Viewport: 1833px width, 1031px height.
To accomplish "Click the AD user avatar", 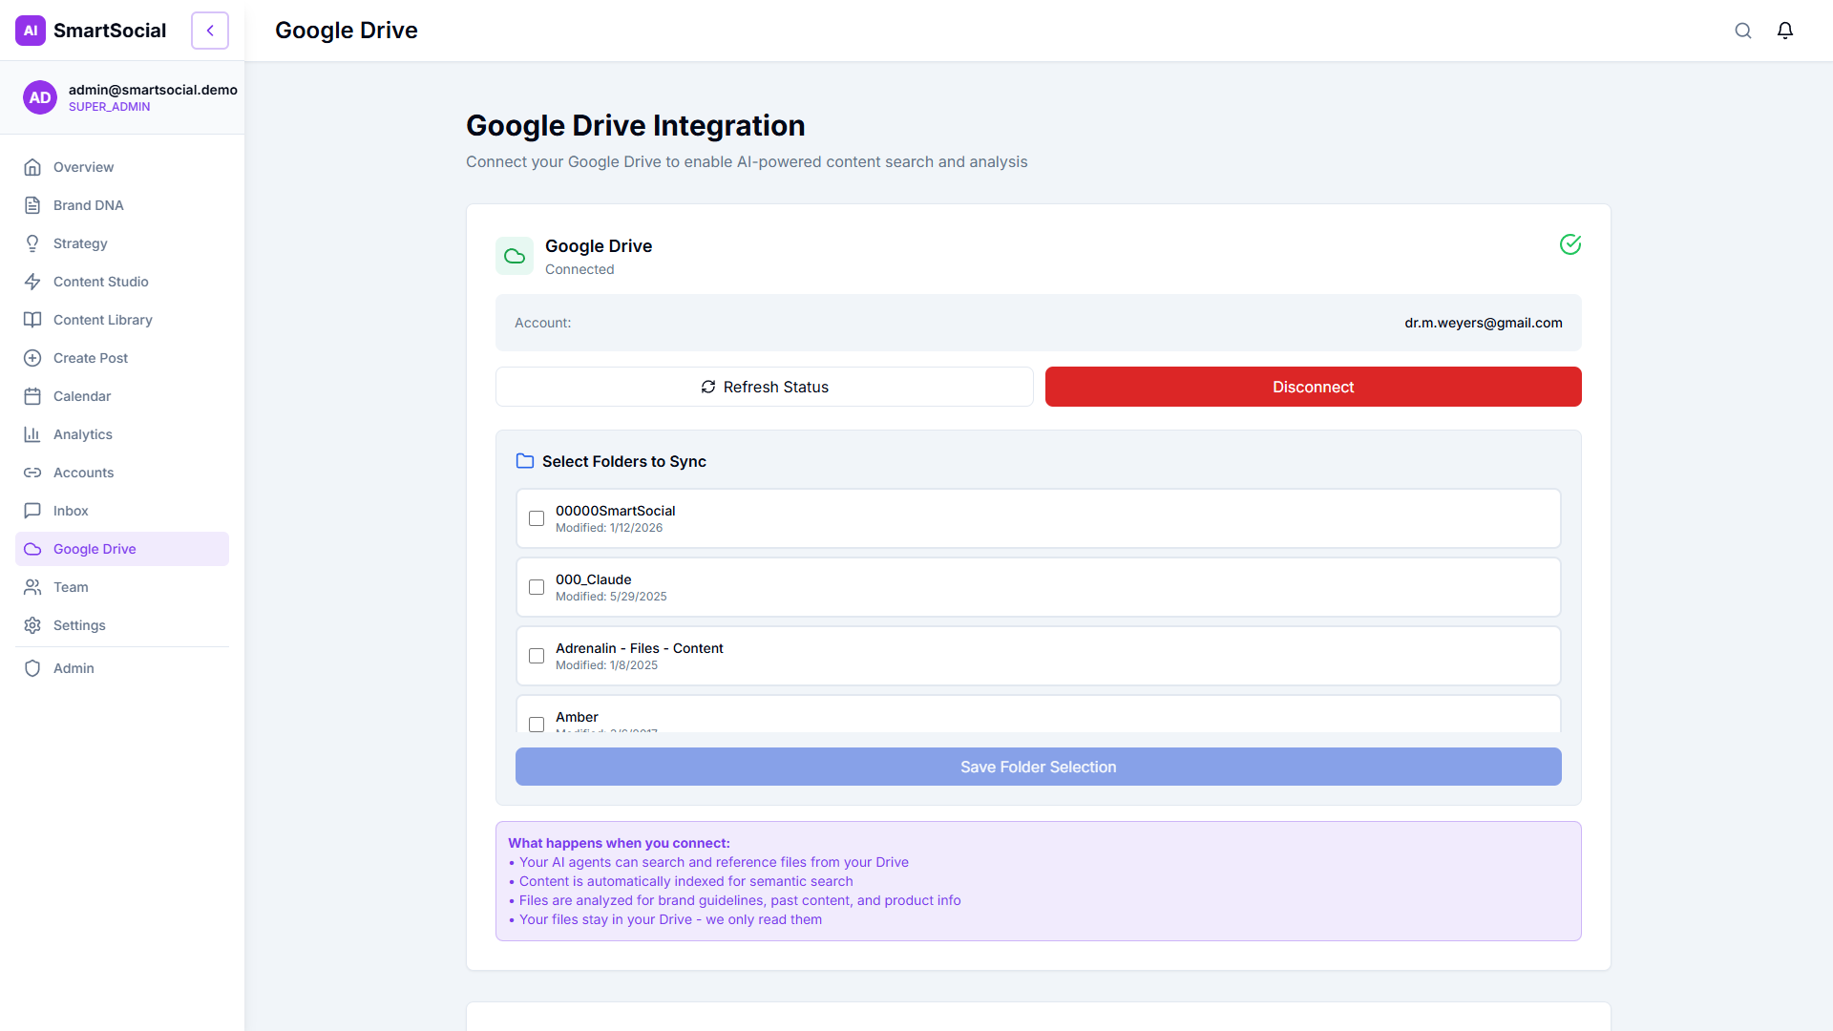I will pyautogui.click(x=40, y=97).
